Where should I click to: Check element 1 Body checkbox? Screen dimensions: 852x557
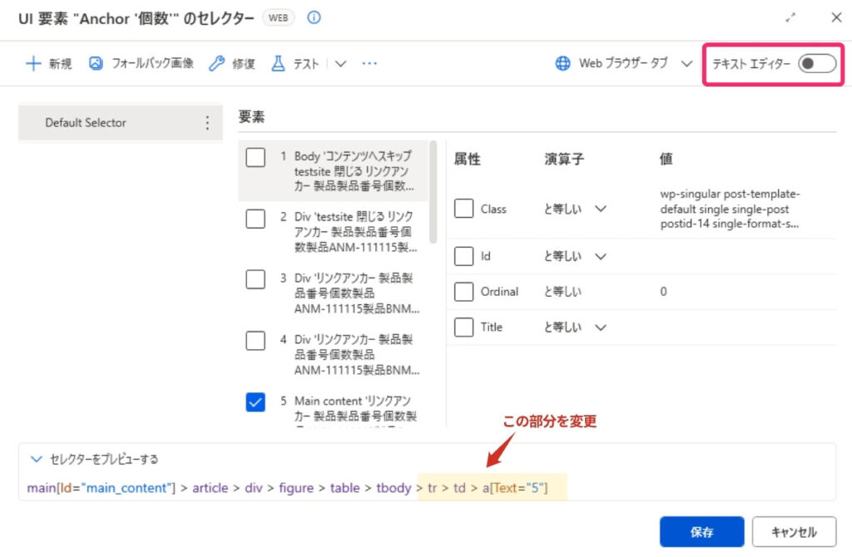(x=255, y=157)
